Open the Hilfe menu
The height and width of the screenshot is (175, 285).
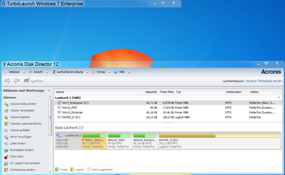pyautogui.click(x=122, y=72)
